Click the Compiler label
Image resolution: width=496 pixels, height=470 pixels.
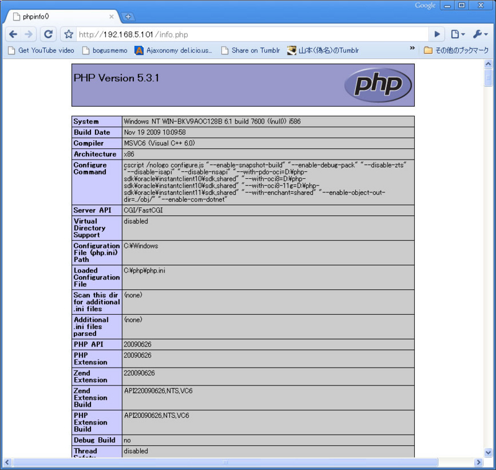tap(89, 143)
